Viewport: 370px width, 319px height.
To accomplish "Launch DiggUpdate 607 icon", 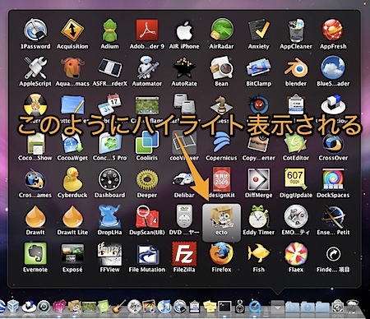I will [x=296, y=180].
